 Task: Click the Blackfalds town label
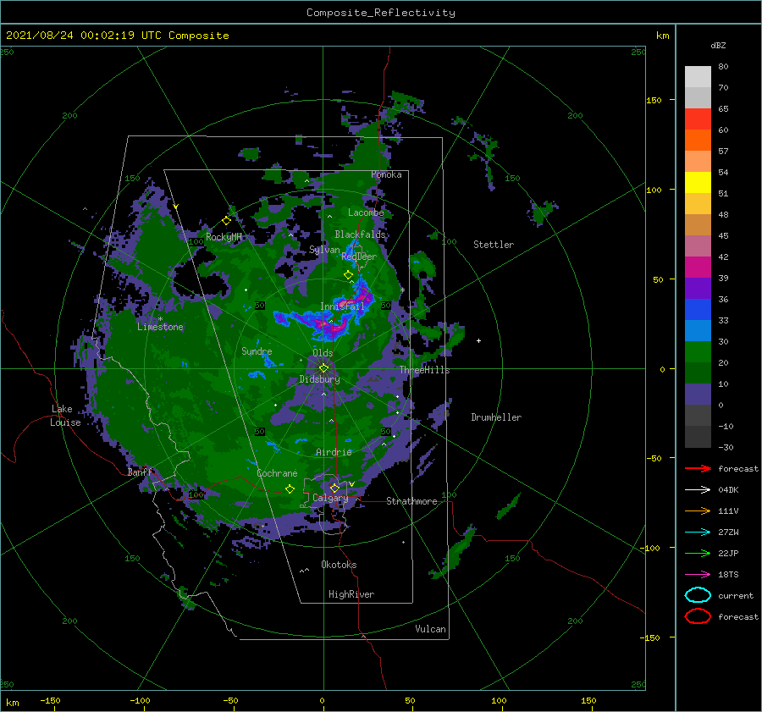[360, 235]
